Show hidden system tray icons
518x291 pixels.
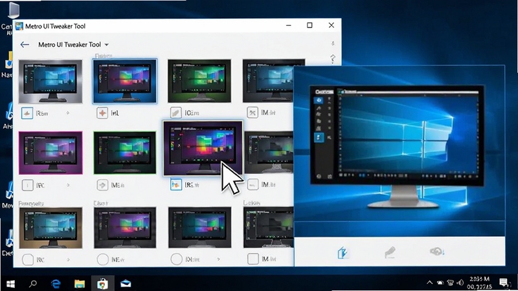click(429, 283)
